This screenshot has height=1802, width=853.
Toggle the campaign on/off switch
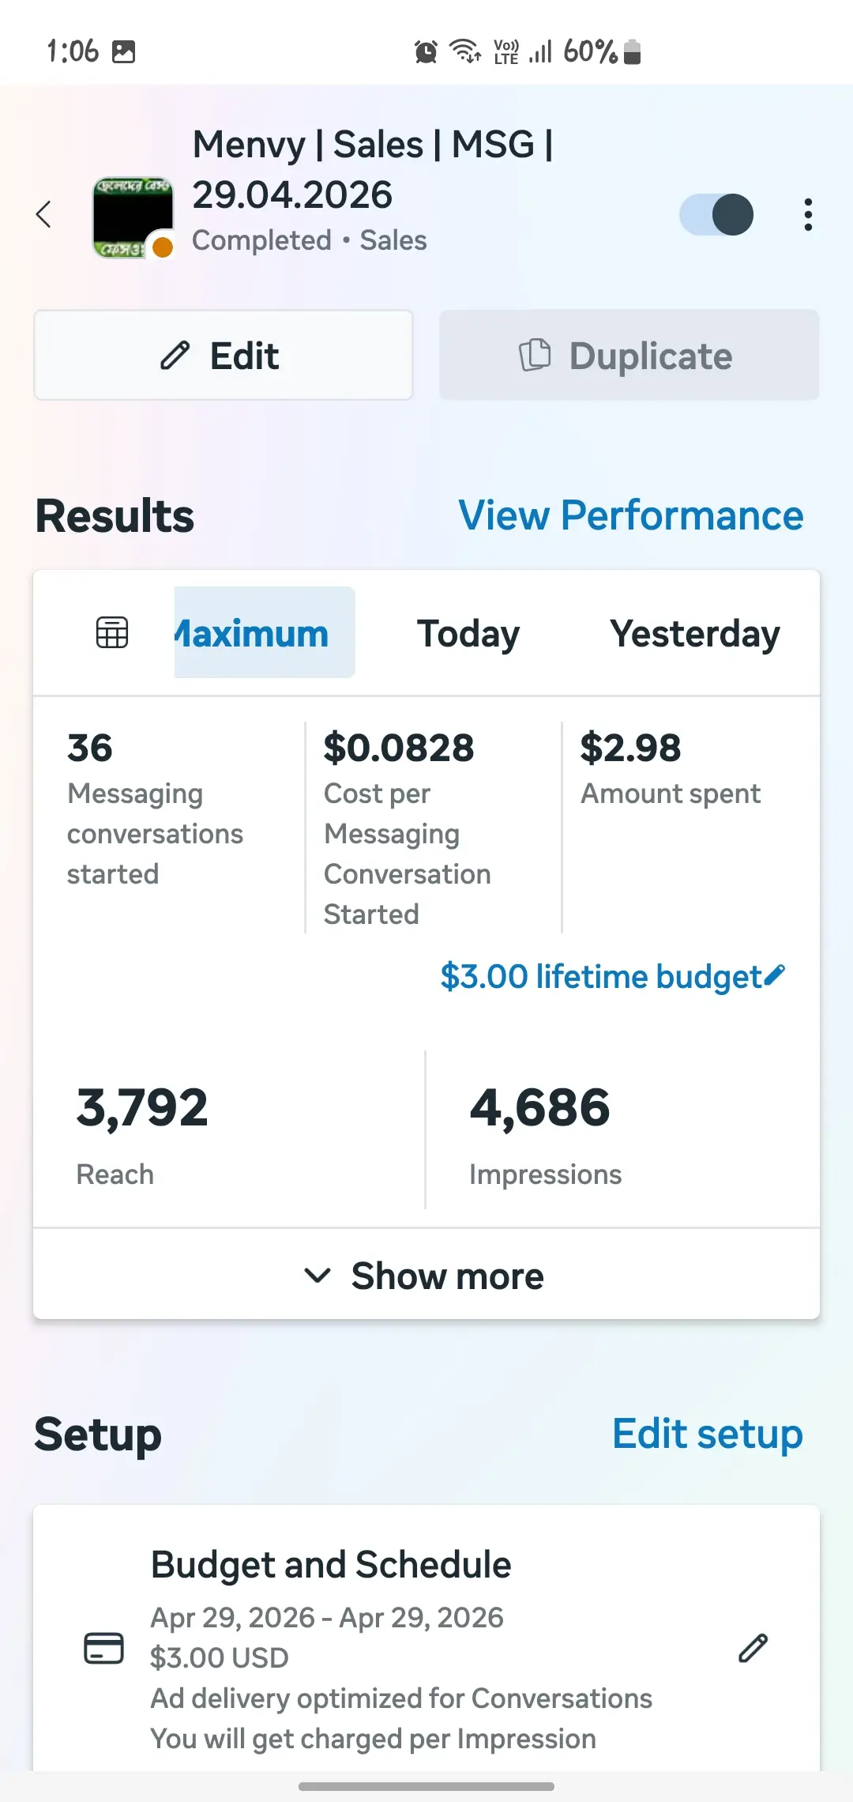[716, 214]
